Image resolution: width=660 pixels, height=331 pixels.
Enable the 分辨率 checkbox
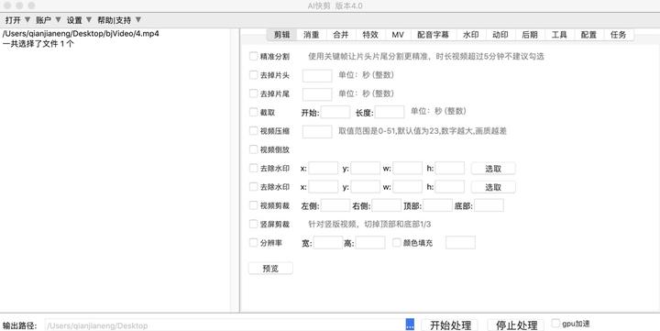pos(253,243)
